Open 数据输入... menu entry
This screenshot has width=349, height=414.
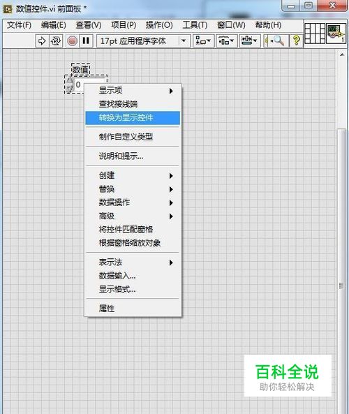(133, 276)
